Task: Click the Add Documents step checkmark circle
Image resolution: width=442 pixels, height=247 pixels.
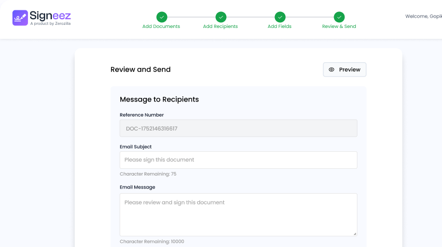Action: click(x=161, y=17)
